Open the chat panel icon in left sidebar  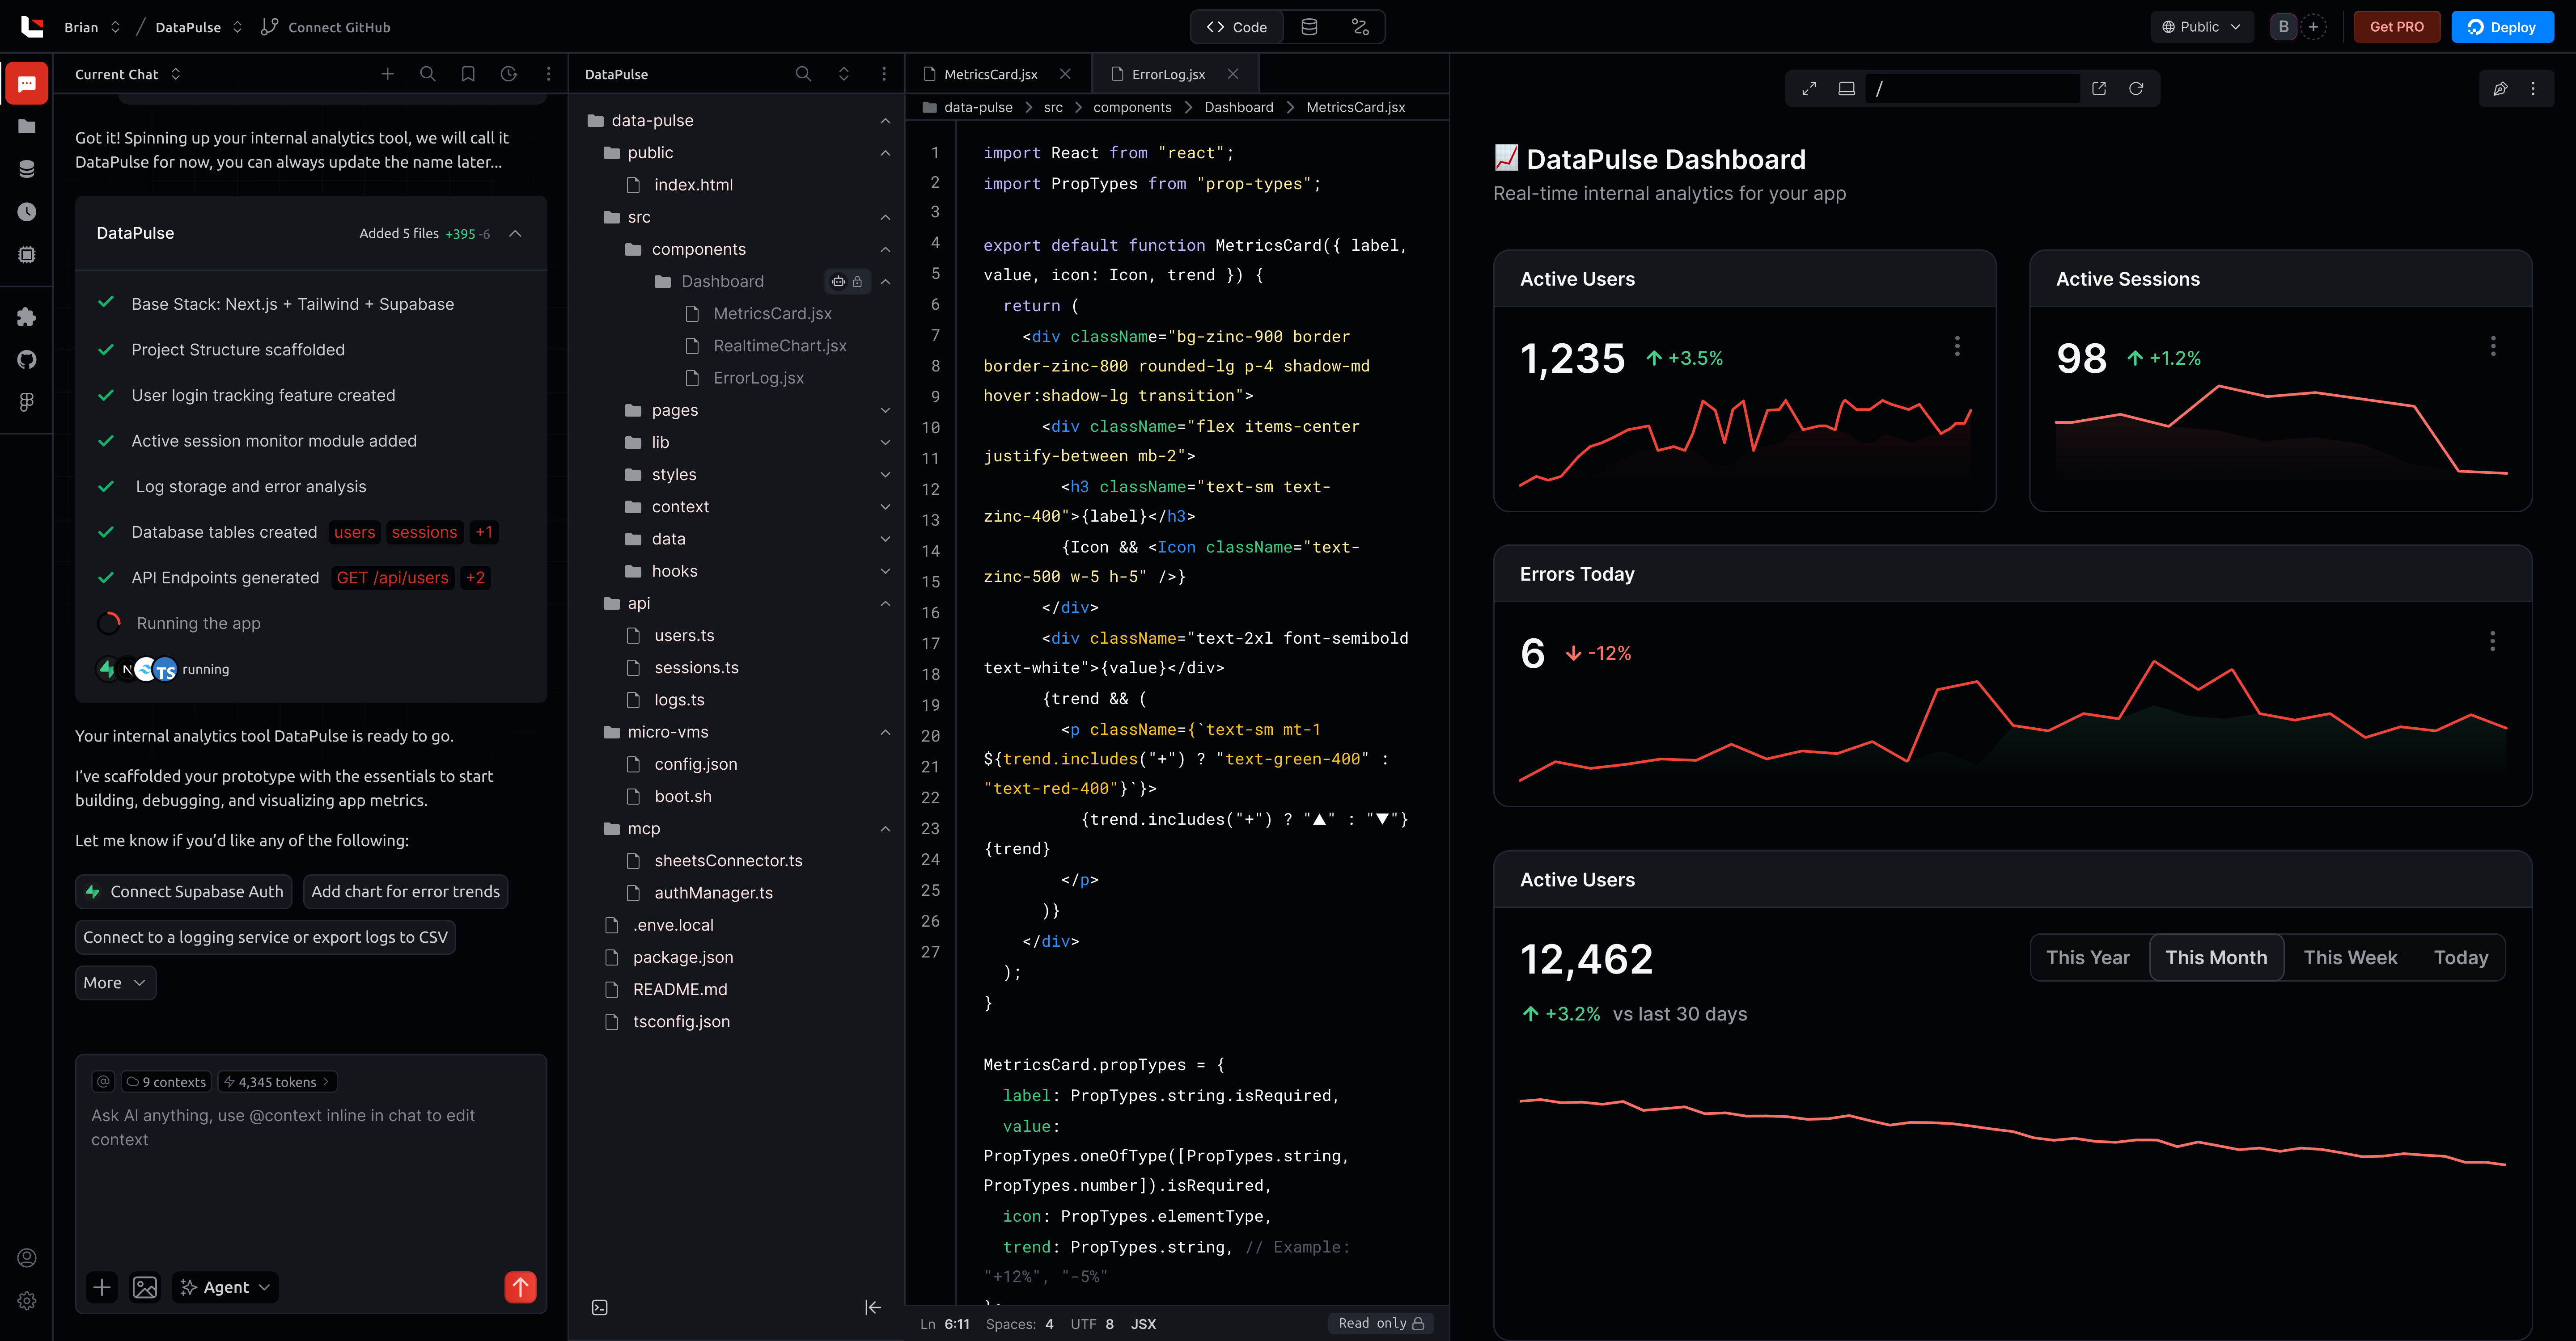click(26, 83)
